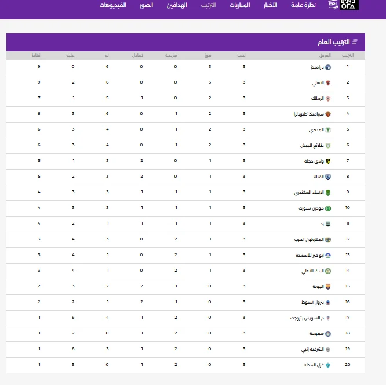Click rank number 10 in the table

tap(348, 208)
